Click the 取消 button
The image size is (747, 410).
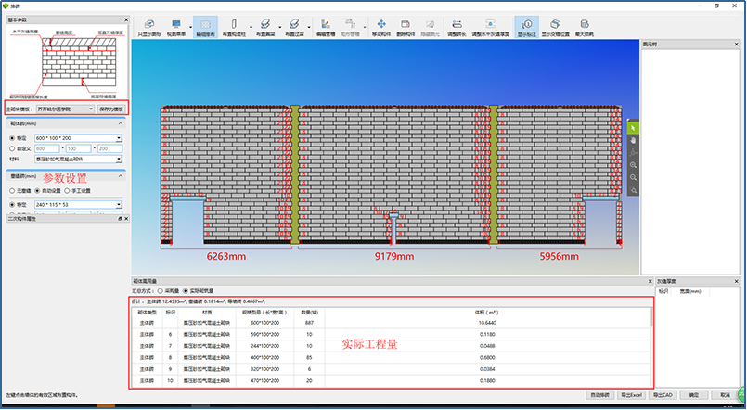725,395
